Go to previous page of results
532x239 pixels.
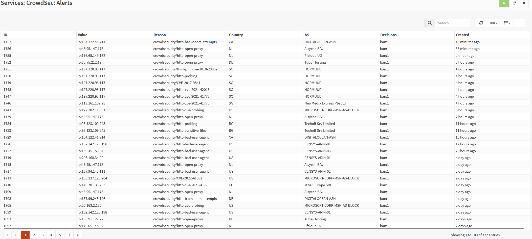click(x=16, y=235)
